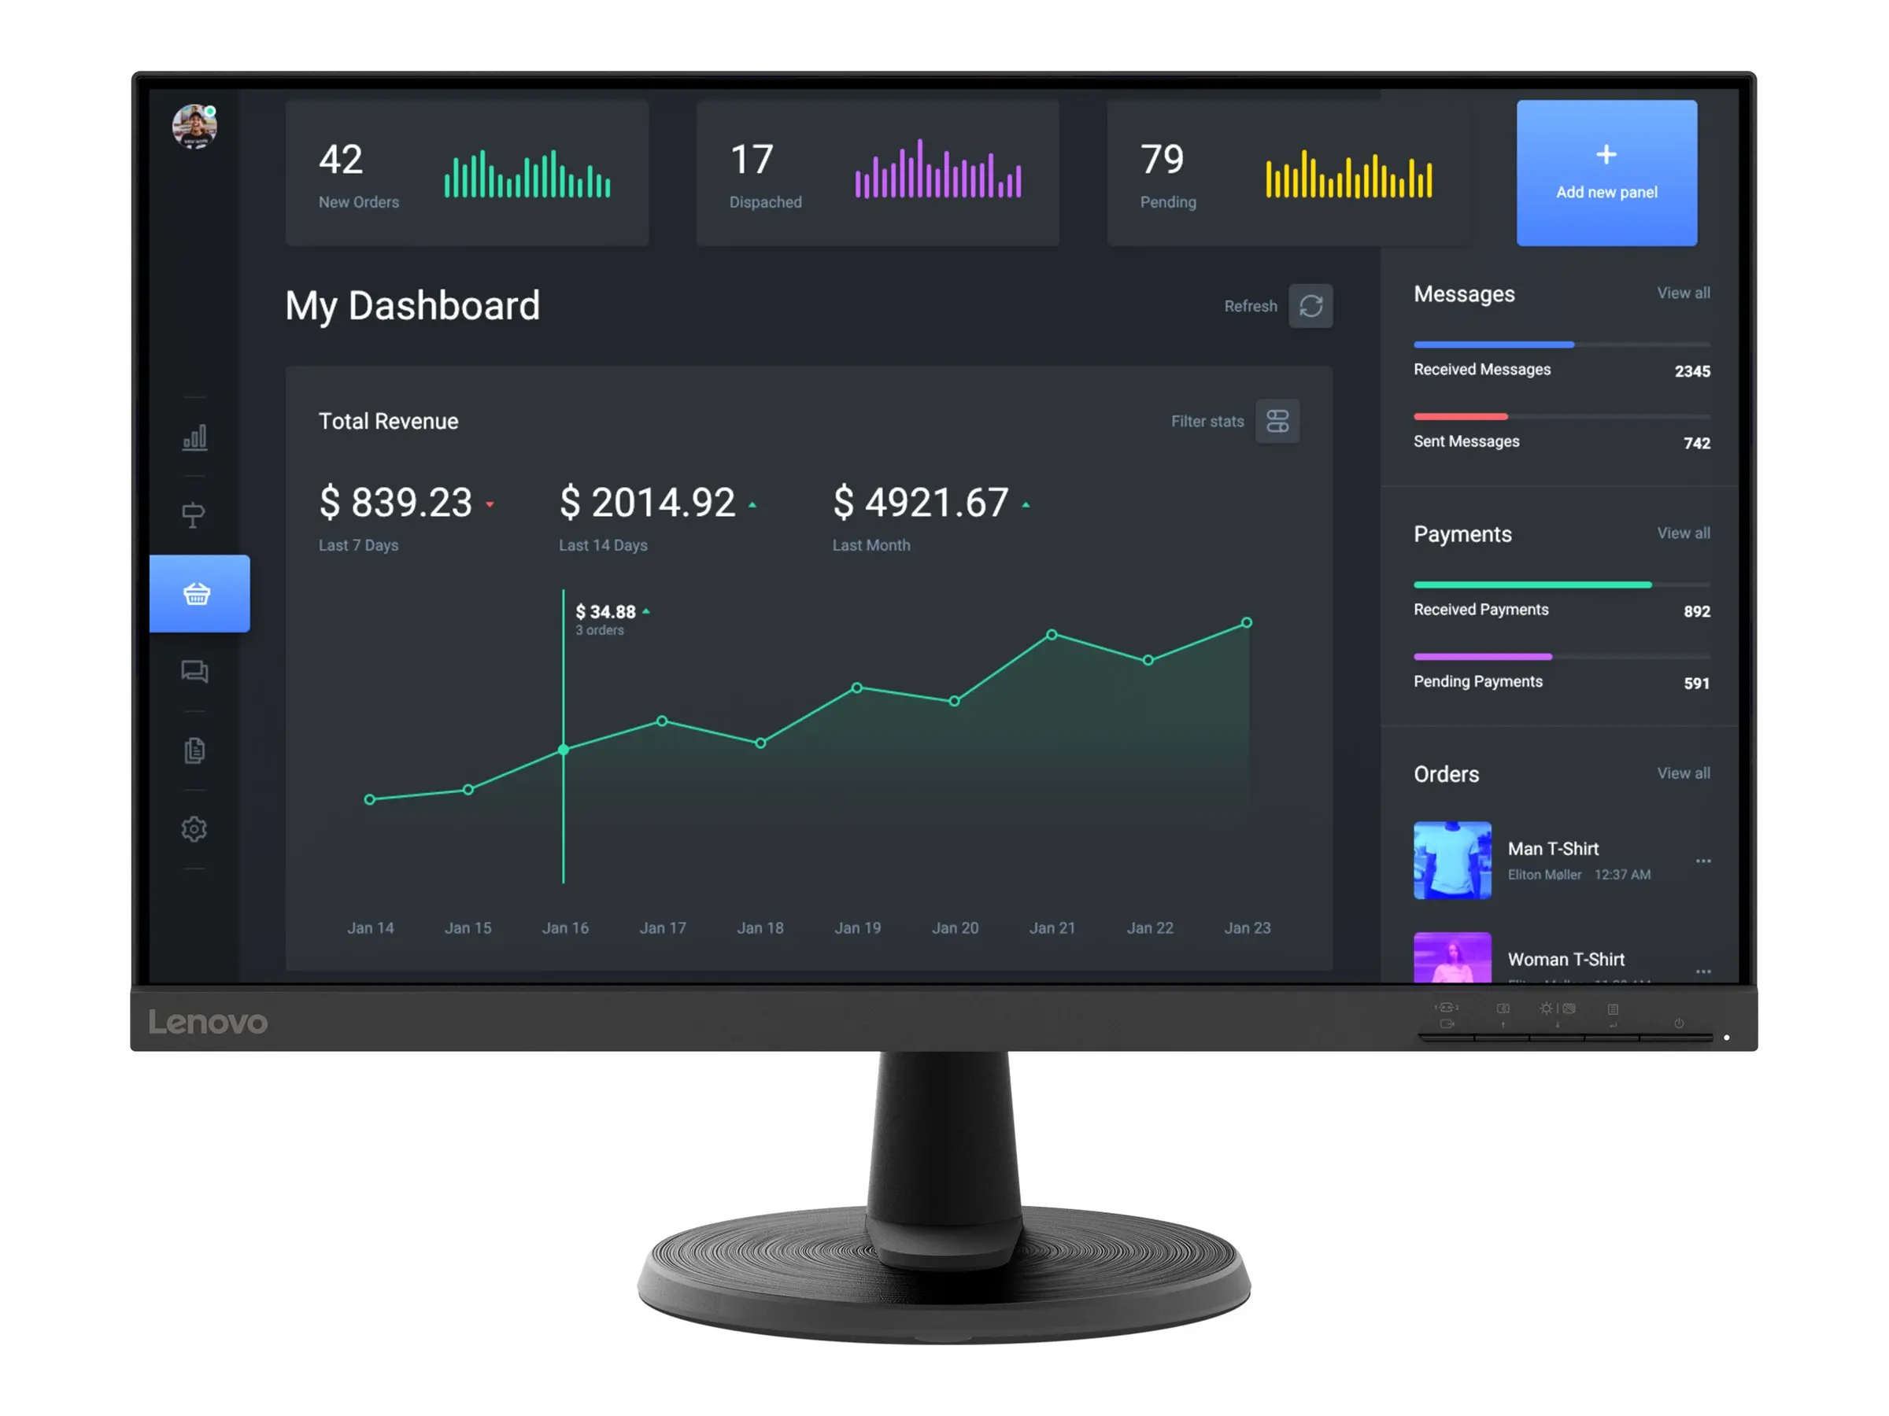Click View all link under Messages
Viewport: 1889px width, 1416px height.
pos(1684,293)
